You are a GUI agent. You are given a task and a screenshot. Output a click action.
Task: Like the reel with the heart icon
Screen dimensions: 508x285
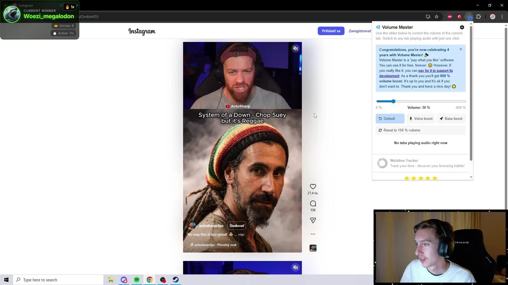(313, 186)
